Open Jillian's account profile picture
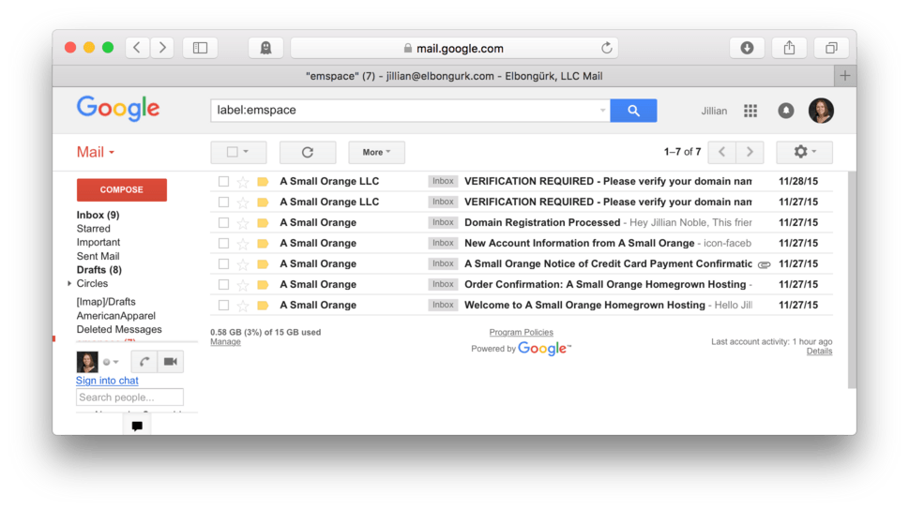The height and width of the screenshot is (510, 909). pyautogui.click(x=821, y=111)
